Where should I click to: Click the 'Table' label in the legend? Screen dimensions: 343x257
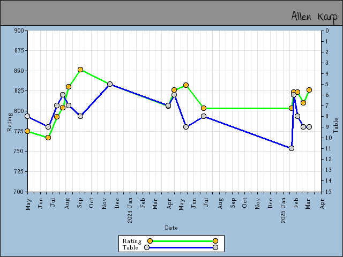130,247
